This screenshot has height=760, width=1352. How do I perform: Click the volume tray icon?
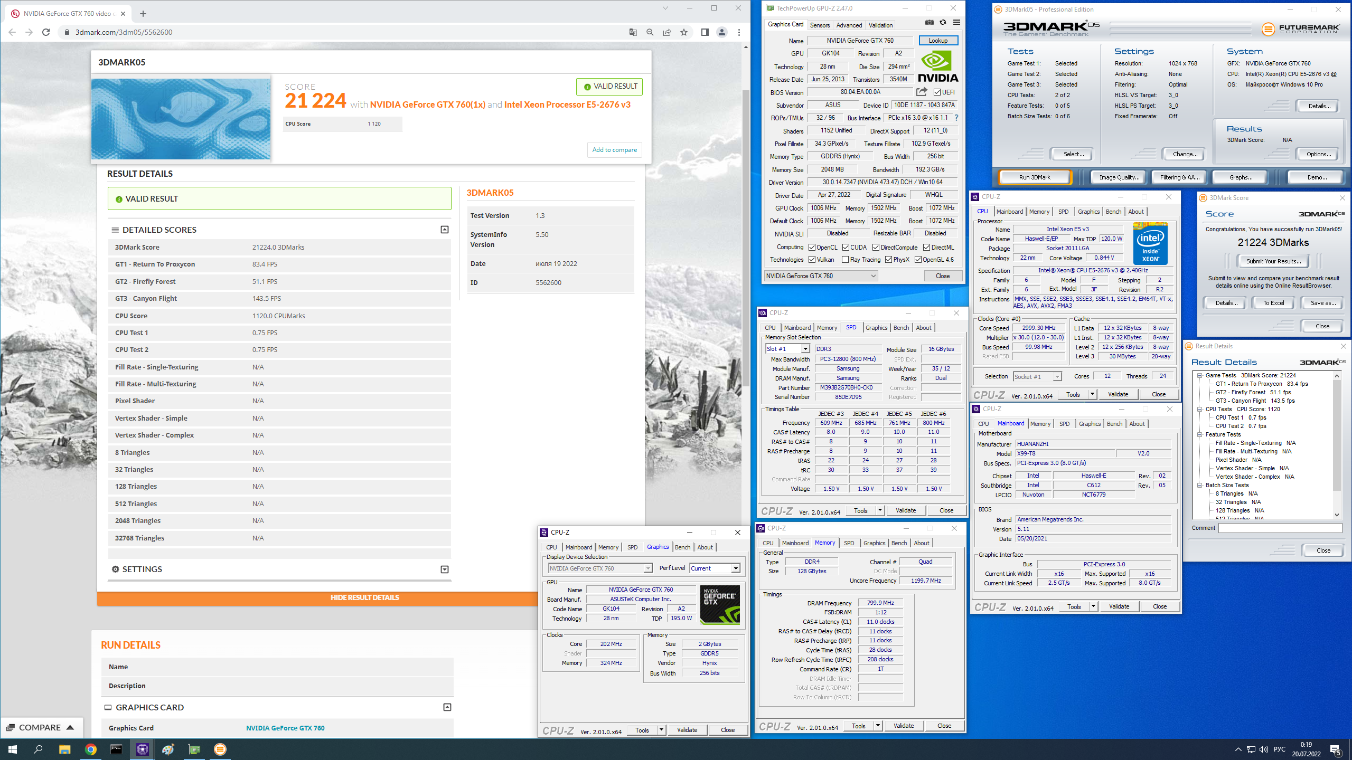point(1263,749)
